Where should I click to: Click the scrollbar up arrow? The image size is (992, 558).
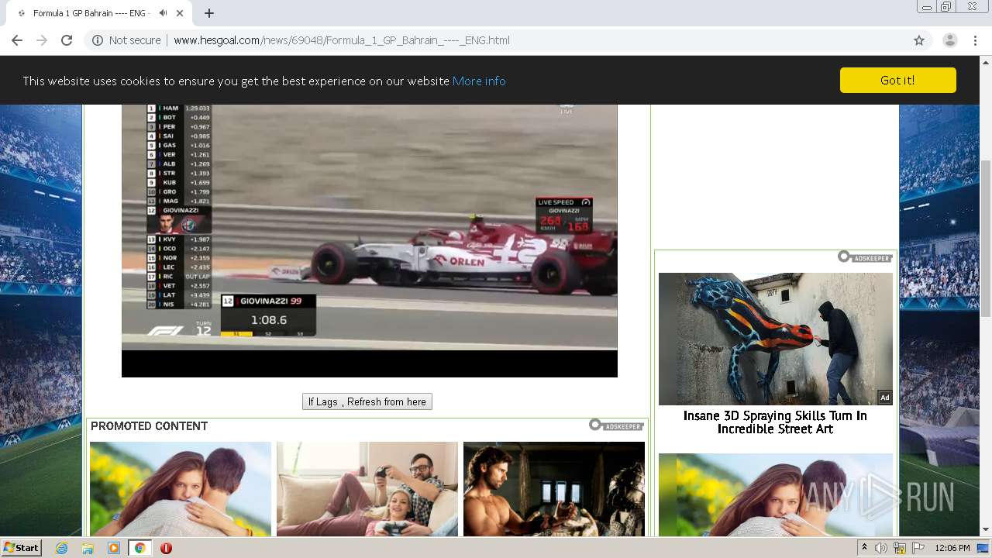click(986, 61)
